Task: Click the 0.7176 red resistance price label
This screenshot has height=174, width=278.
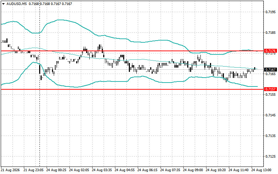Action: [x=271, y=51]
